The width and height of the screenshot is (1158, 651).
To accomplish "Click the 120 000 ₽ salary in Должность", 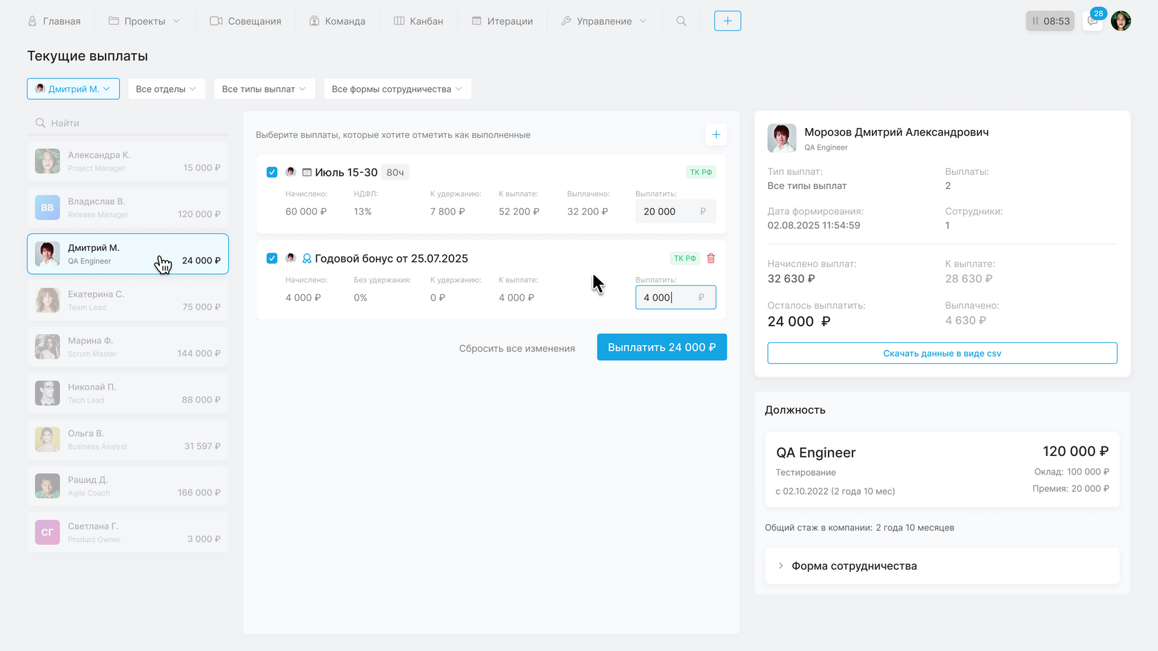I will click(1075, 451).
